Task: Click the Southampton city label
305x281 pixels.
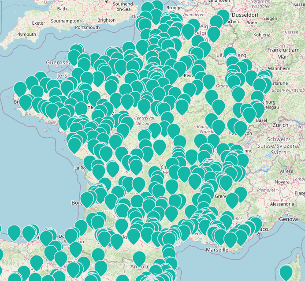Action: (65, 21)
